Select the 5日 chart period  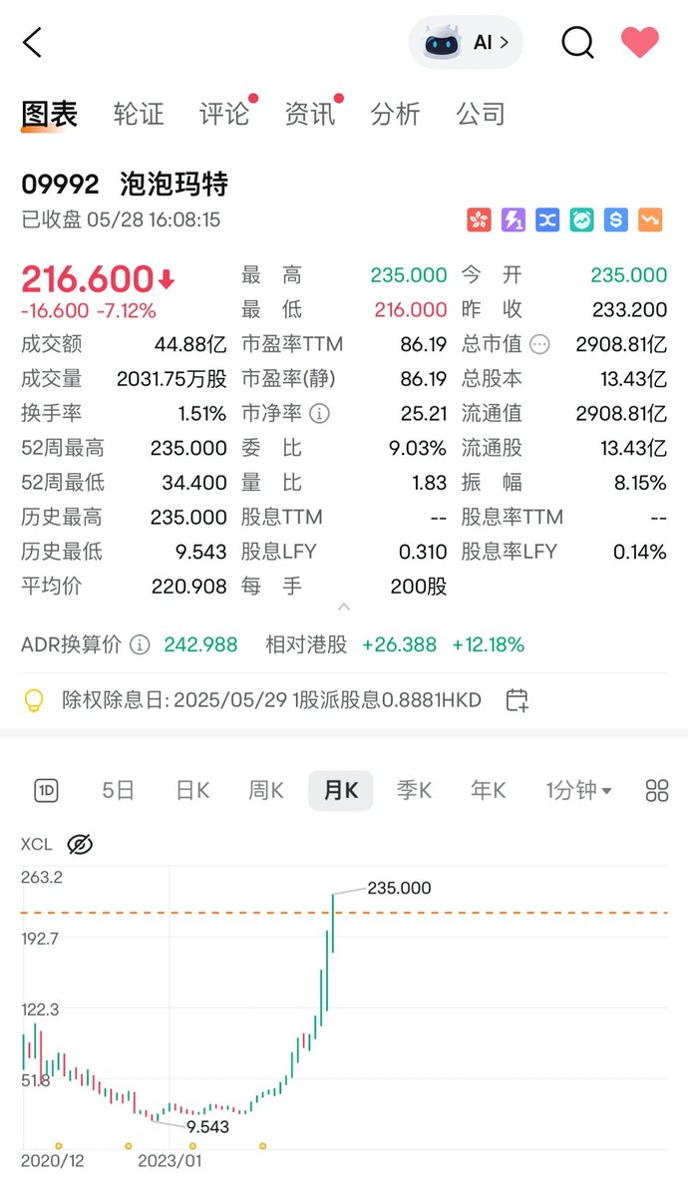[118, 791]
